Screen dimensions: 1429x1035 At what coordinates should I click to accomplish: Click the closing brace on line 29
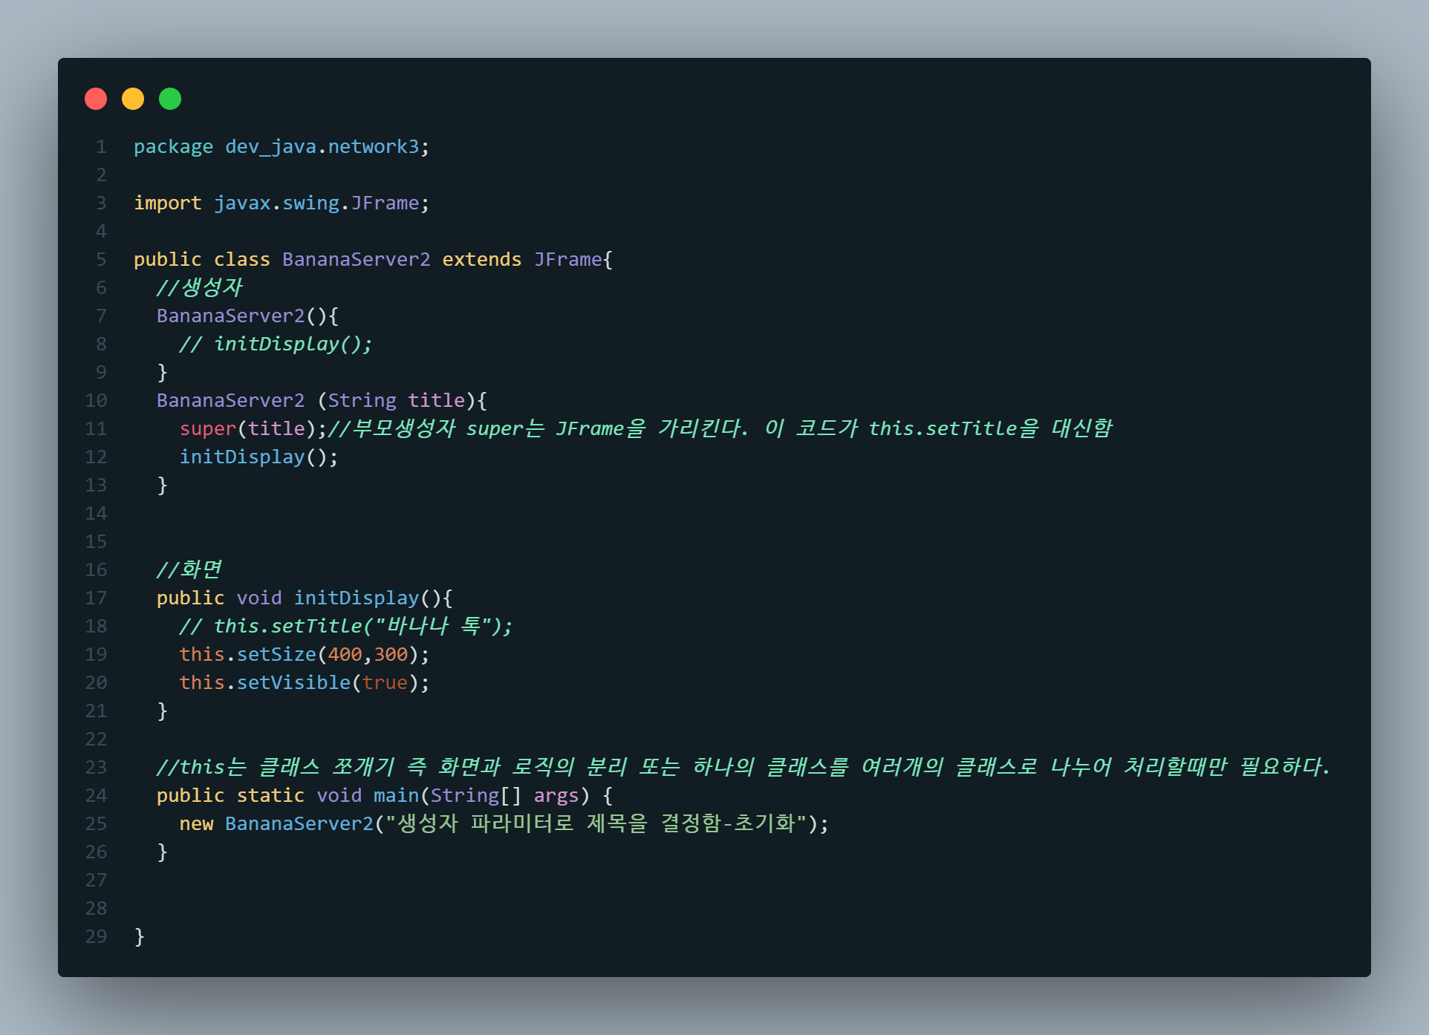(x=140, y=937)
